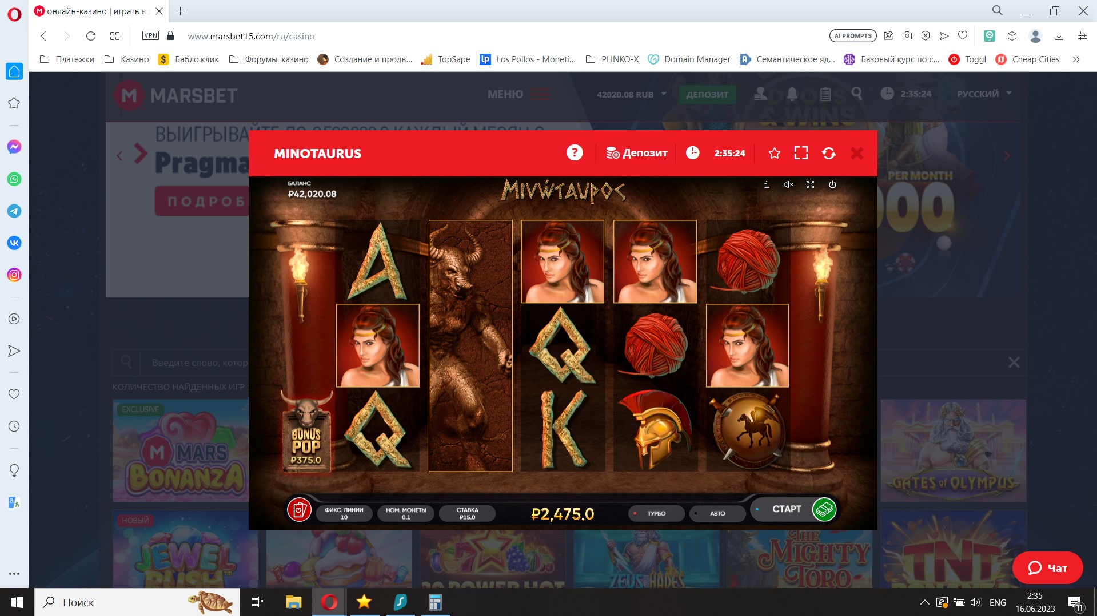The width and height of the screenshot is (1097, 616).
Task: Click the in-game power icon
Action: 832,184
